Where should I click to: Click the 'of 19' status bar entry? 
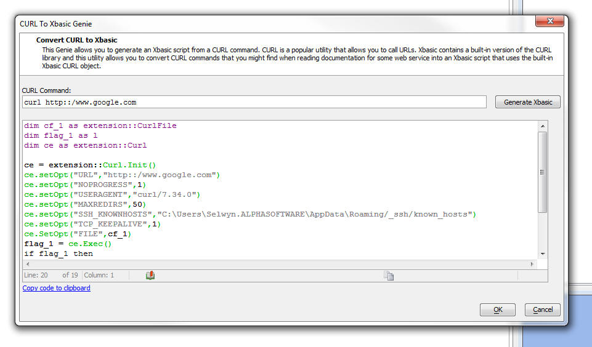tap(70, 276)
